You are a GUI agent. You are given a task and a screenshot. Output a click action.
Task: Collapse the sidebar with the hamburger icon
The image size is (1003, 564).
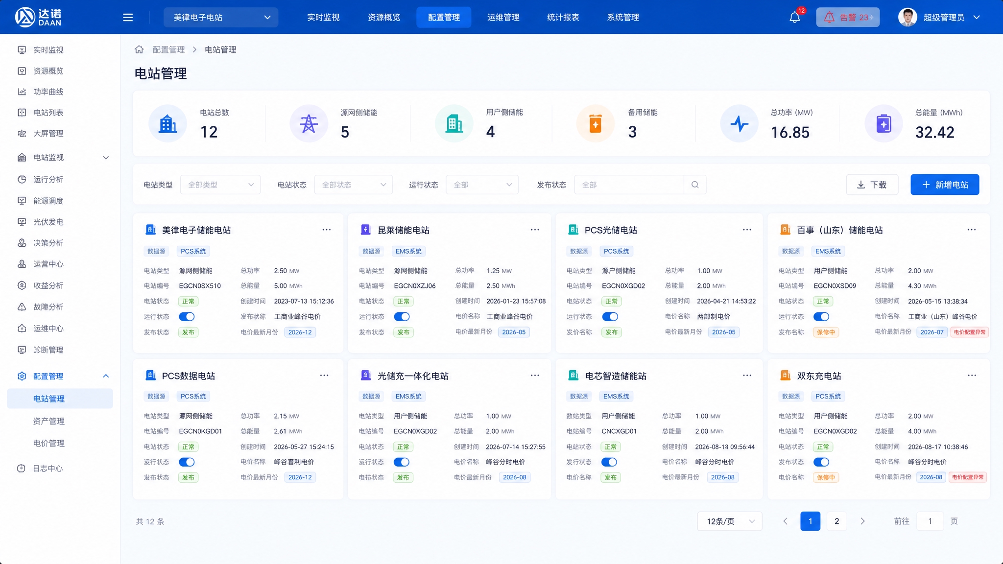(128, 18)
